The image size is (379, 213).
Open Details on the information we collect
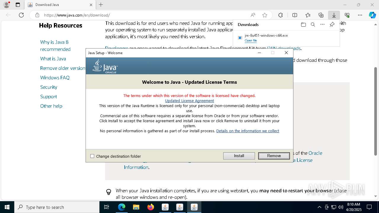(248, 131)
